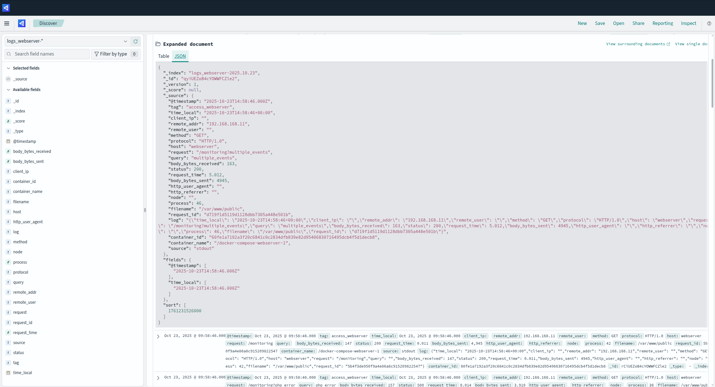Click the Inspect button in top menu
Screen dimensions: 715x387
pos(688,23)
